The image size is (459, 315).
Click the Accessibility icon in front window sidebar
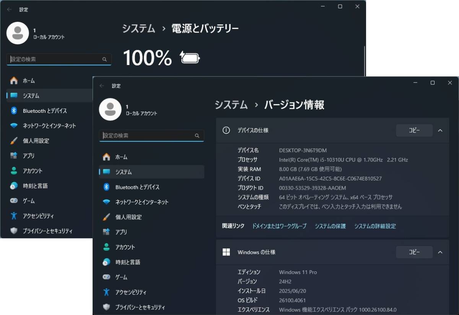(107, 292)
